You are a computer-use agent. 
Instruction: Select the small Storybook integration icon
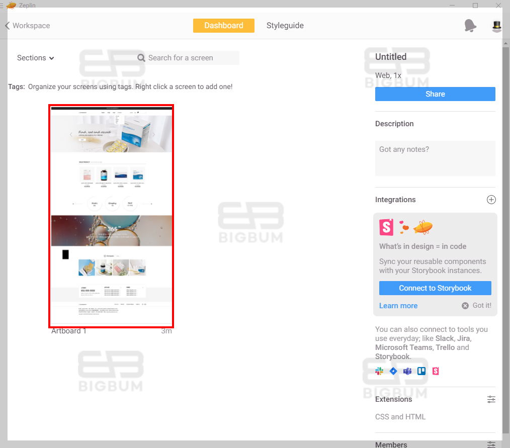tap(436, 371)
